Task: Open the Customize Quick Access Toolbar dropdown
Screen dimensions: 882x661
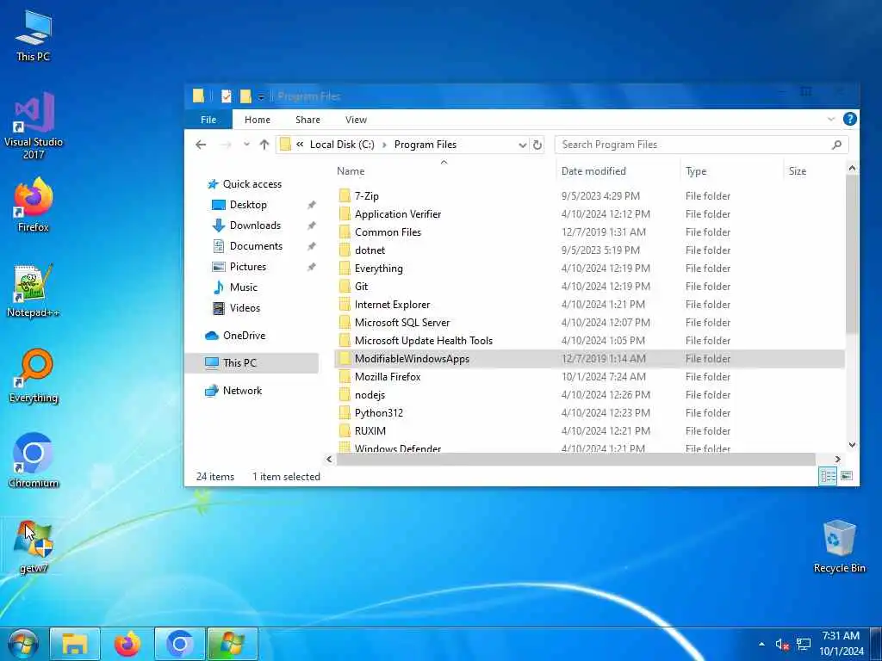Action: [x=261, y=96]
